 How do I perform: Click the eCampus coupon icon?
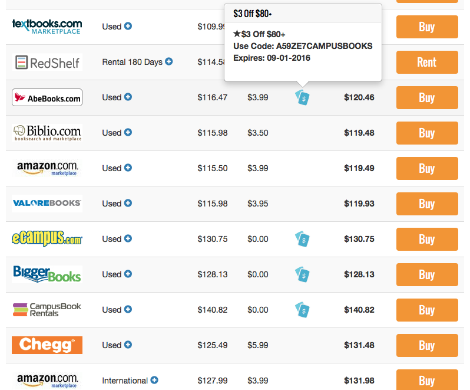click(302, 239)
